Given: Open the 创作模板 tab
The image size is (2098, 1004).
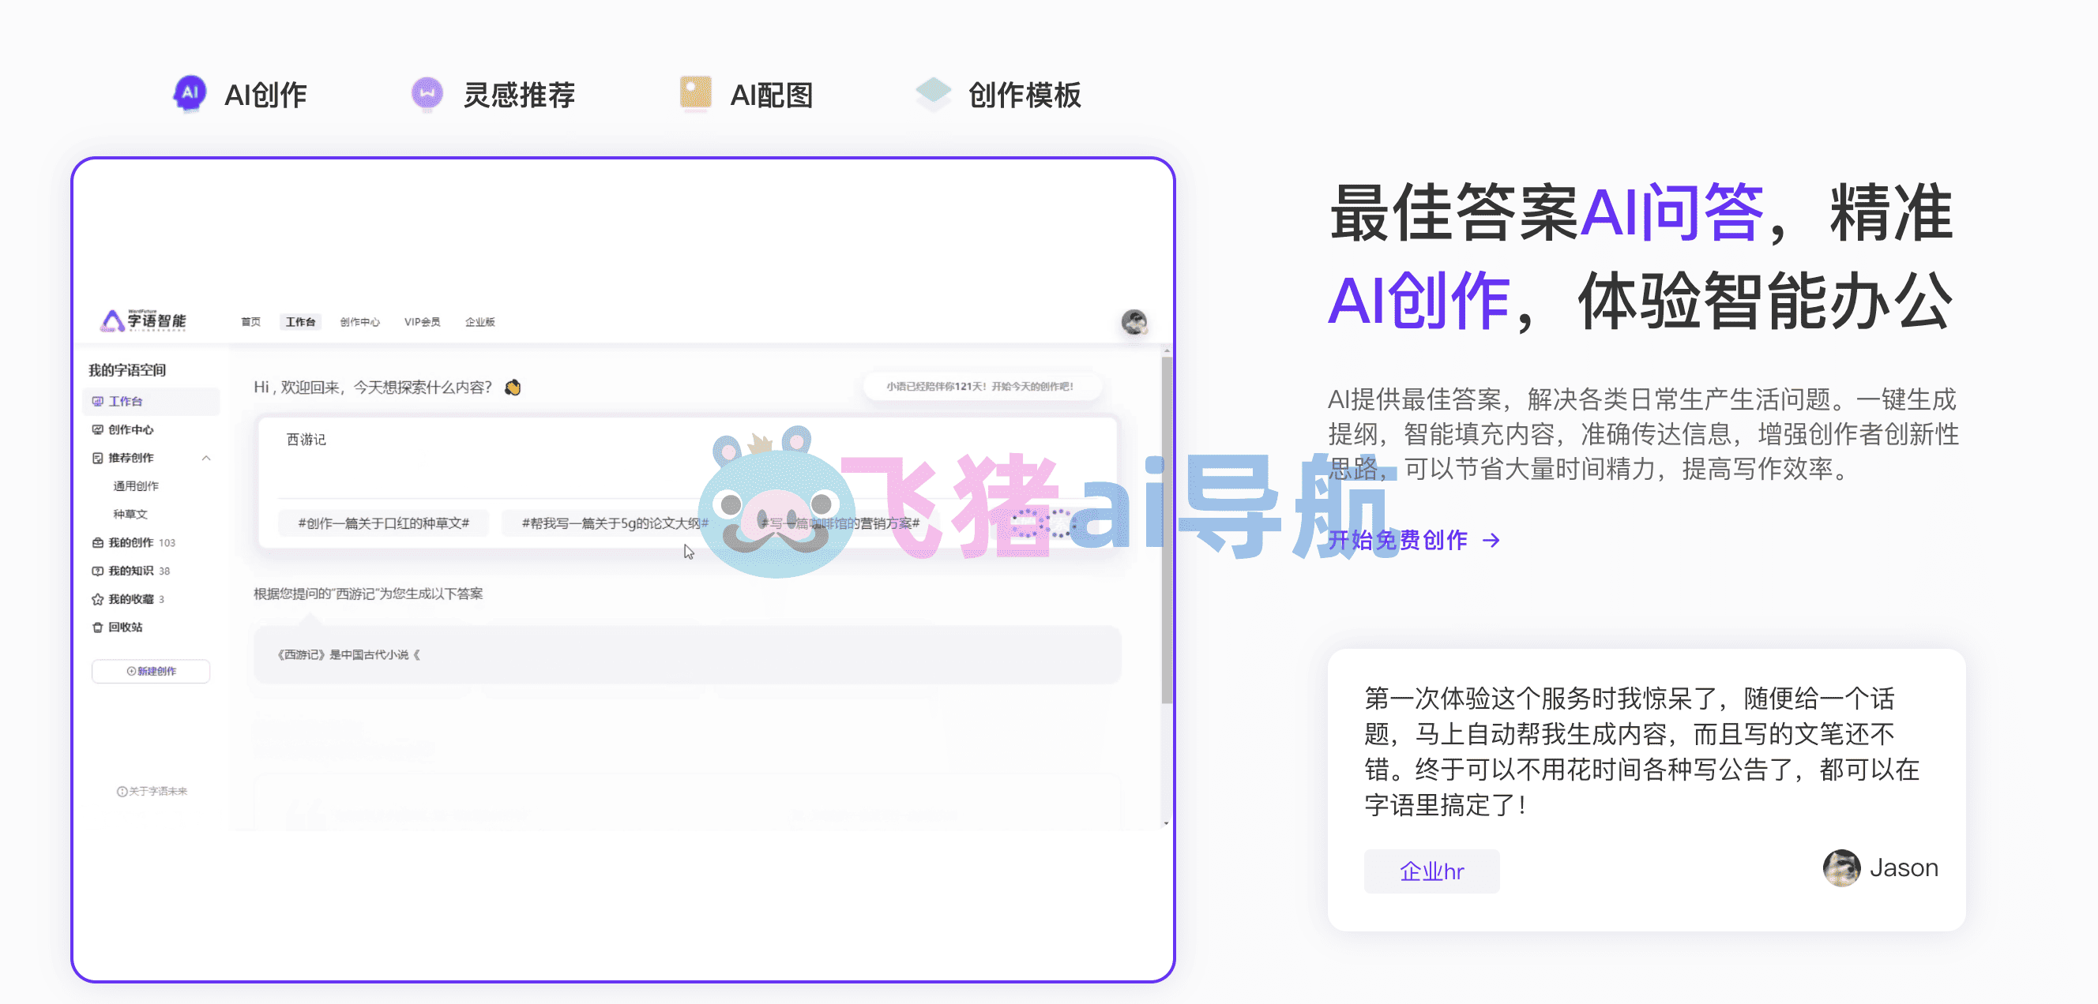Looking at the screenshot, I should click(1025, 96).
